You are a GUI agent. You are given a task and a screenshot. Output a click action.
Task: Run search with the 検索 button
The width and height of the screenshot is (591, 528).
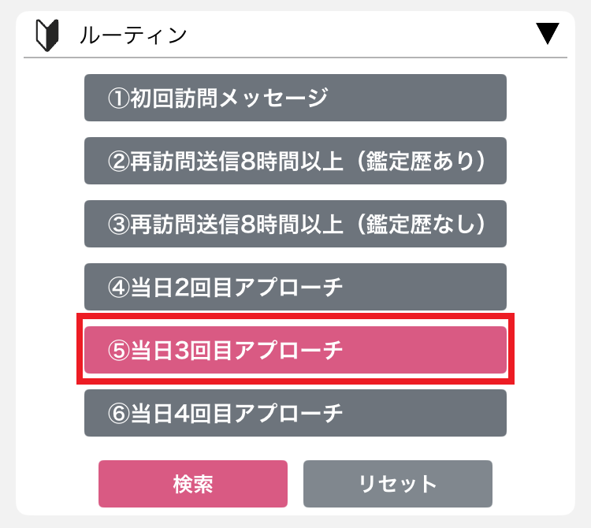pos(193,484)
